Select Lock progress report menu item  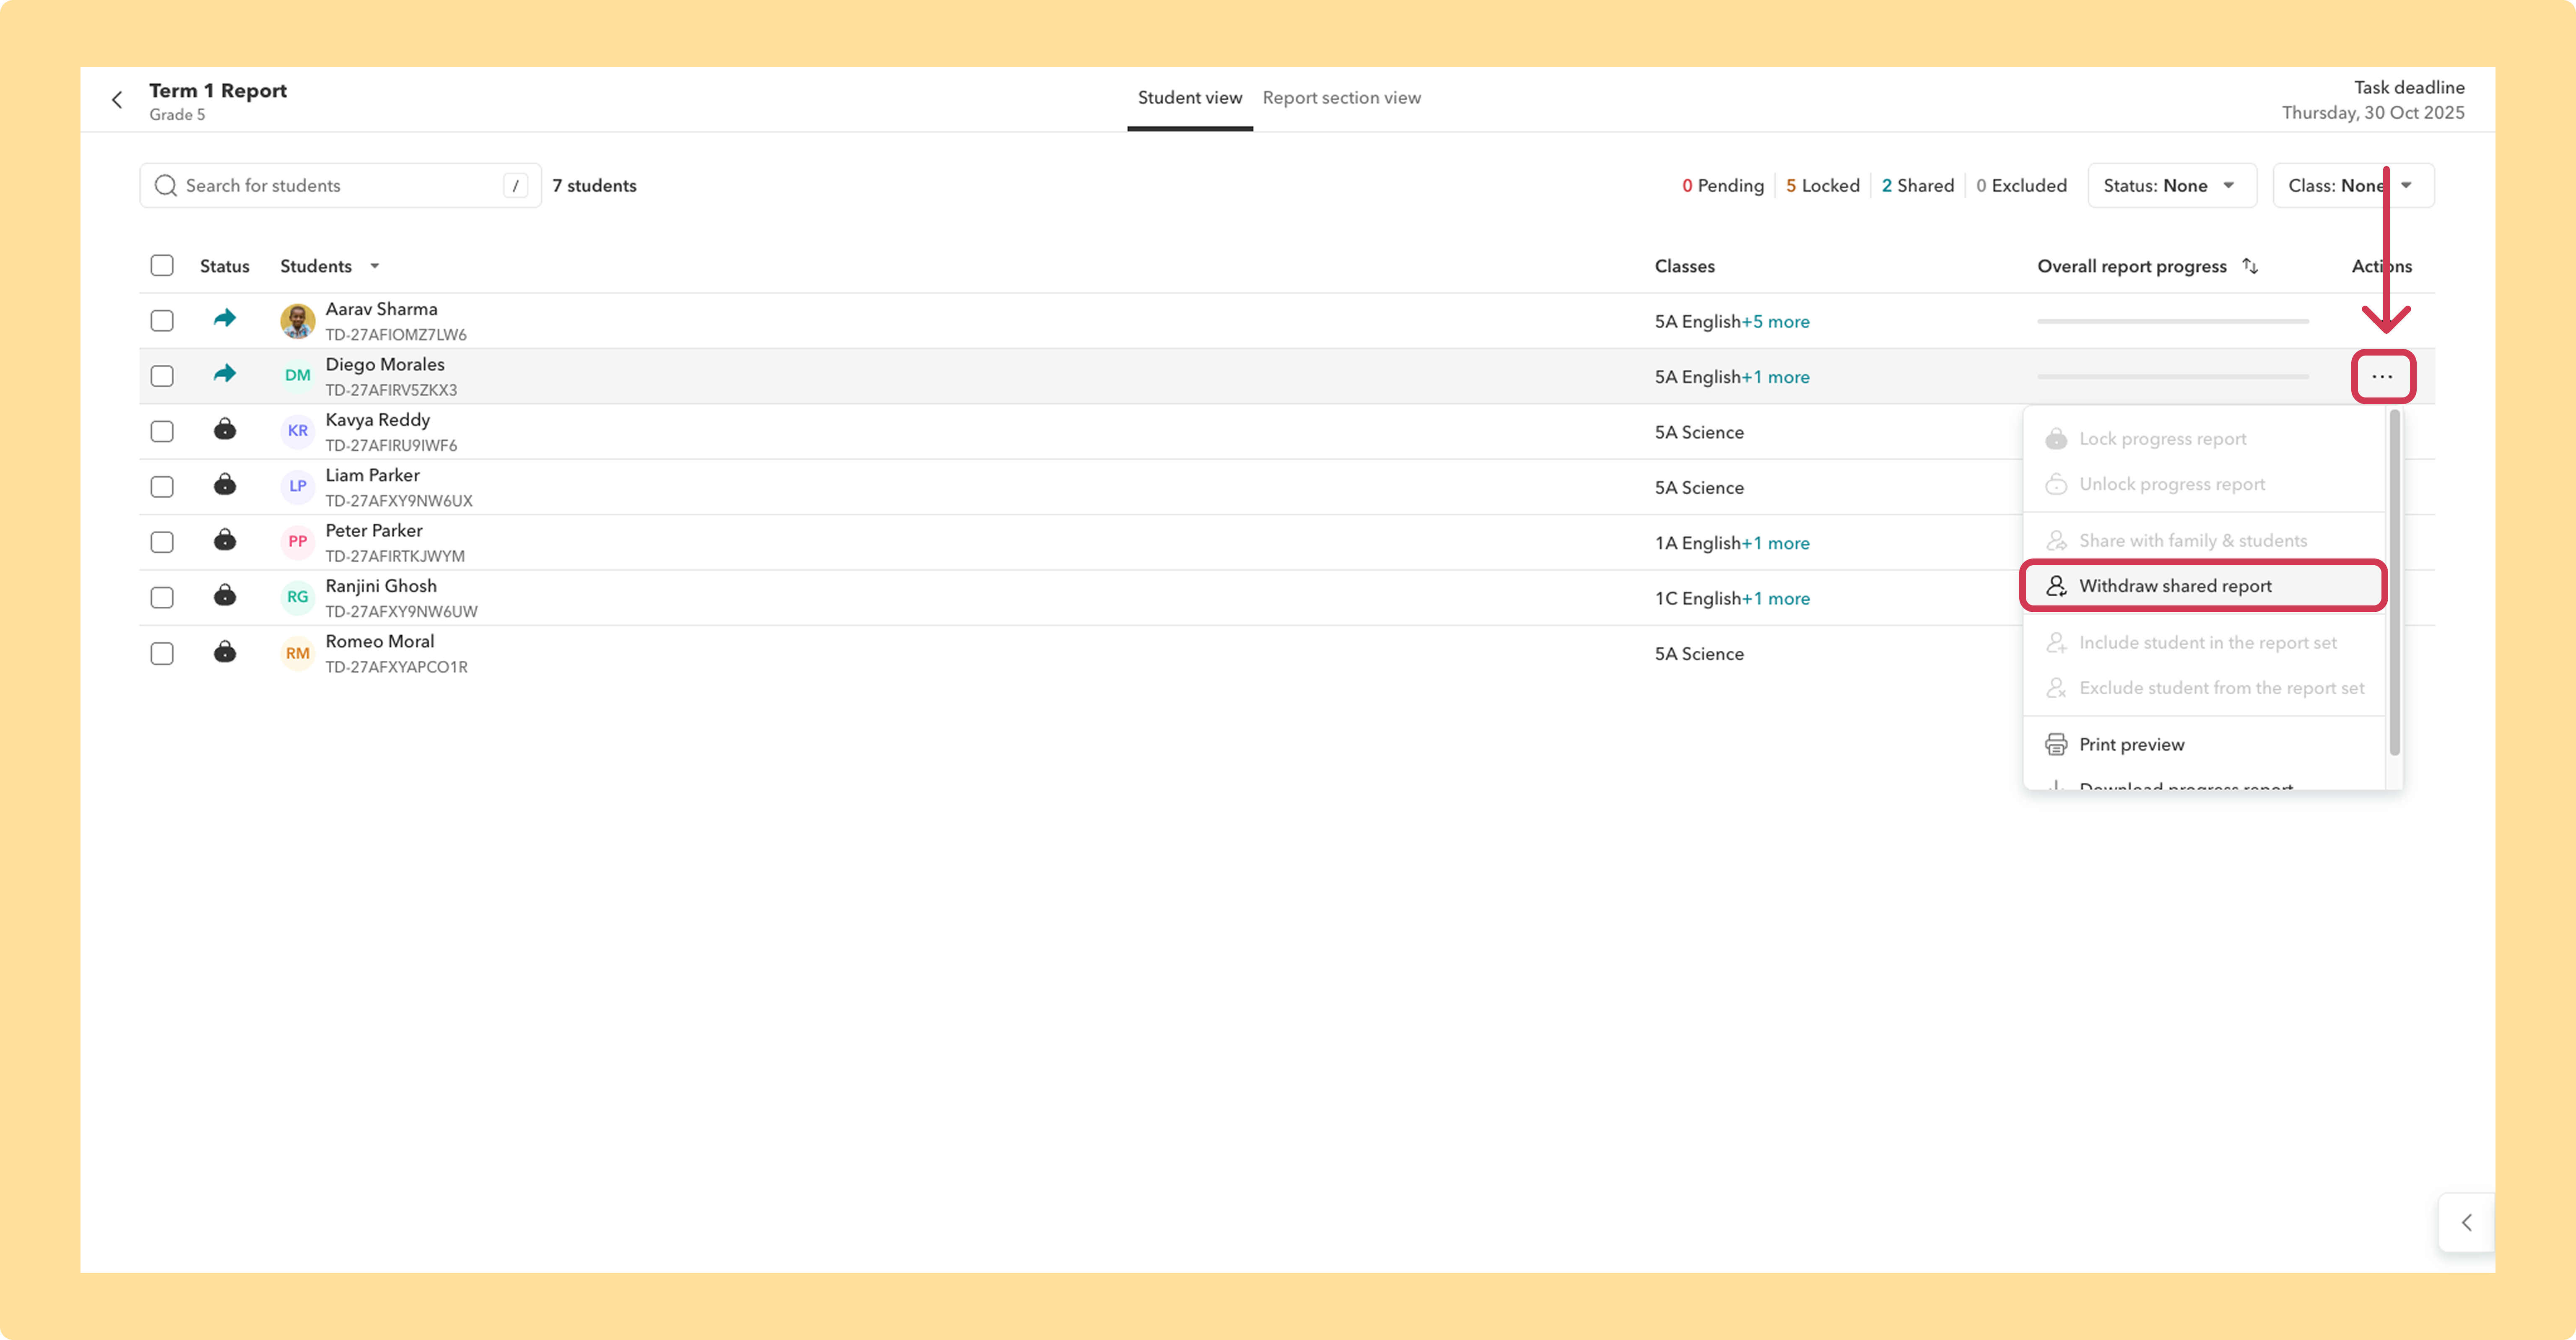pyautogui.click(x=2204, y=439)
